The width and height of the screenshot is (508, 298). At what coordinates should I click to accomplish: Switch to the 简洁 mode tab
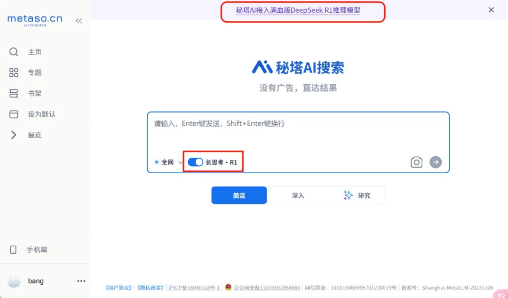239,195
